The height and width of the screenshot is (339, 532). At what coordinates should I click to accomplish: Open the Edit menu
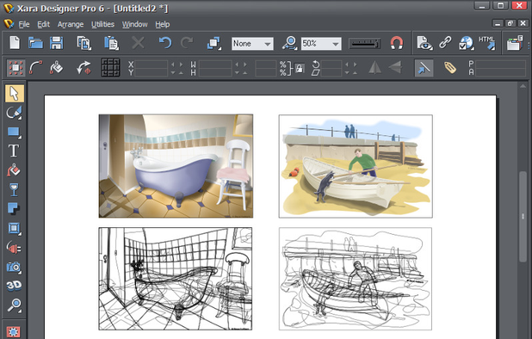coord(43,24)
